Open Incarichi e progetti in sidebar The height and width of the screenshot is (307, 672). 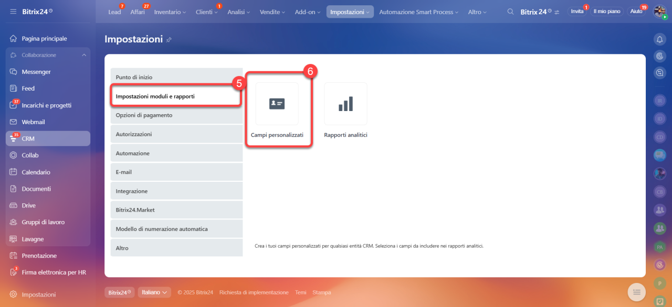pyautogui.click(x=48, y=105)
